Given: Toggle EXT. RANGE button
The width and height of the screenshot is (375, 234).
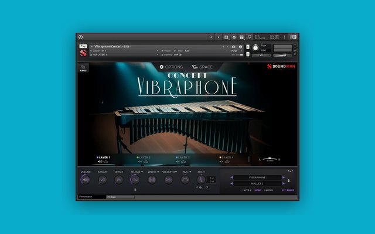Looking at the screenshot, I should pos(288,190).
